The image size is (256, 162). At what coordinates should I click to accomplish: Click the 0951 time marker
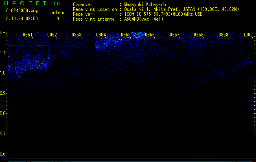28,35
